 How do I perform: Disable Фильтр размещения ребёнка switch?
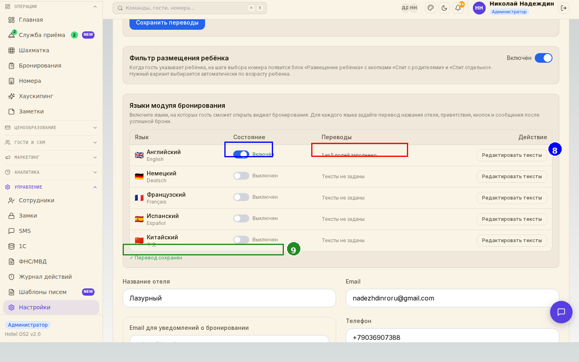tap(544, 58)
